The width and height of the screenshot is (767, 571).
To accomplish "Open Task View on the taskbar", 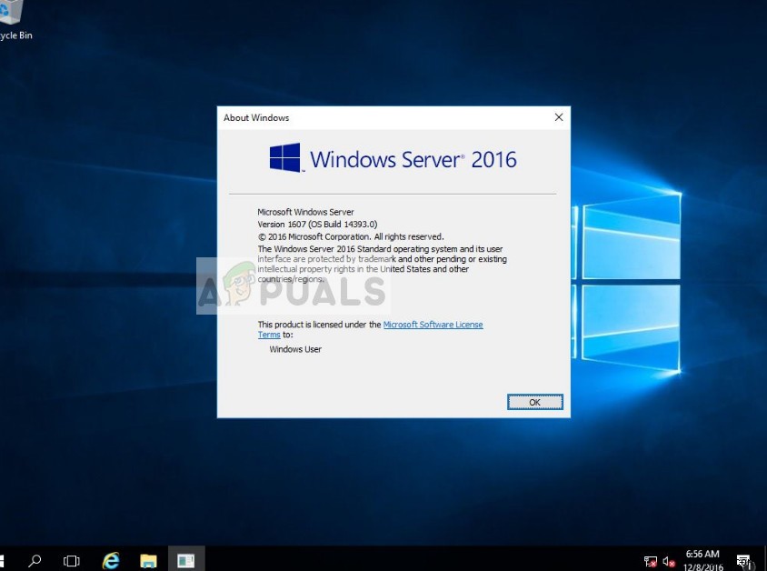I will pos(72,560).
